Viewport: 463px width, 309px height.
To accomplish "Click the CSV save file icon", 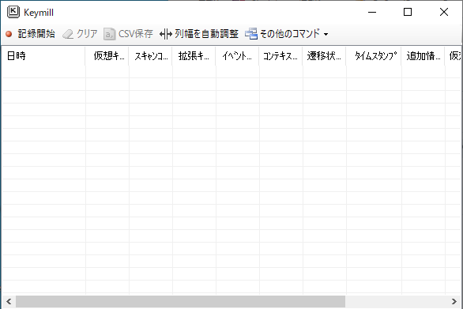I will click(109, 34).
